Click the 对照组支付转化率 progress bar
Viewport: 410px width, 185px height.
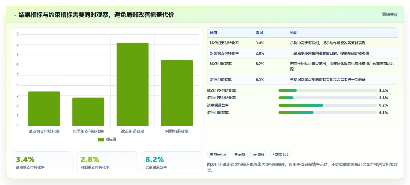tap(328, 98)
